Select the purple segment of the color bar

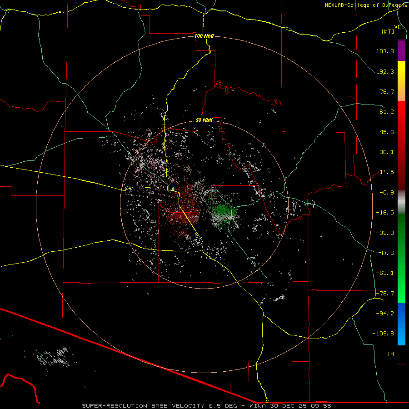[x=401, y=50]
